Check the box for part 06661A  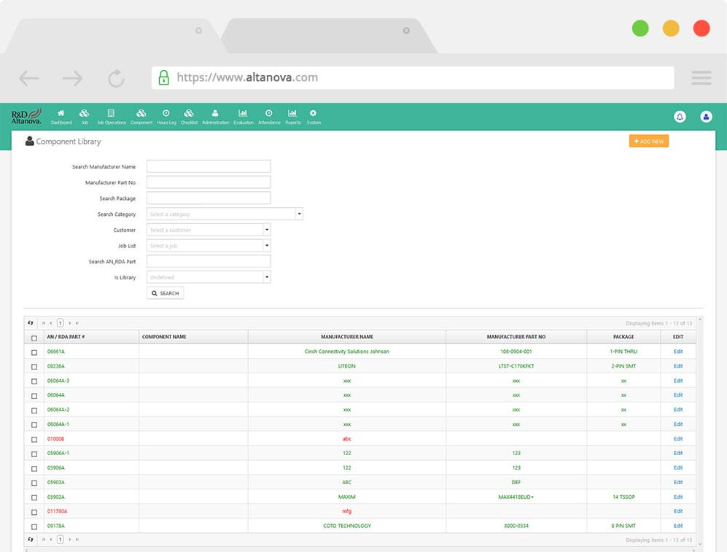34,352
